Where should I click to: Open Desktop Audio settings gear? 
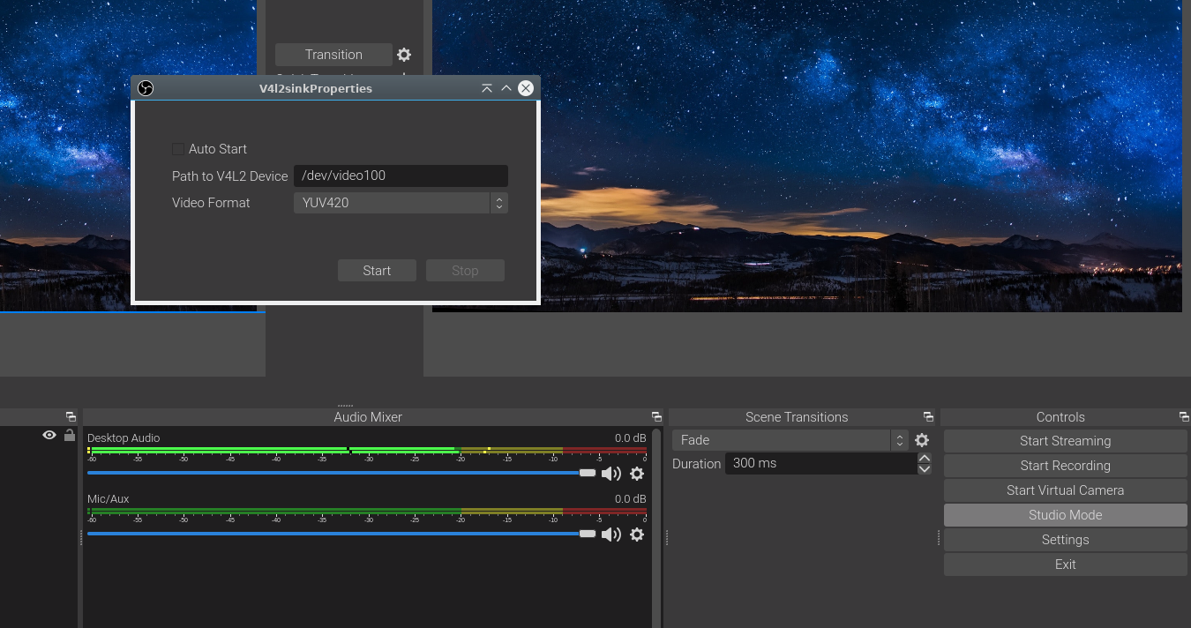(637, 474)
